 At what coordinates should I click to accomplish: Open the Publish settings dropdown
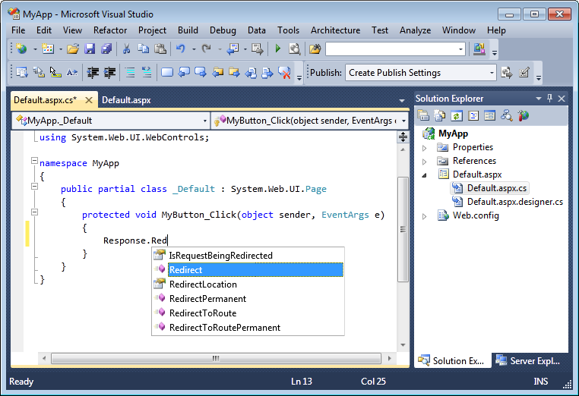492,73
